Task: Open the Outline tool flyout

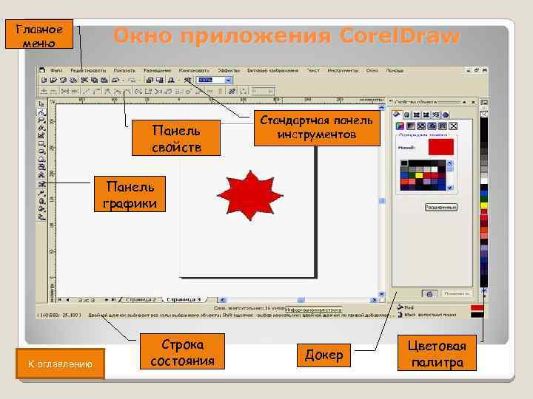Action: (41, 200)
